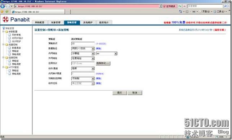Click the 内网单IP限速 input field
This screenshot has width=232, height=140.
(x=83, y=73)
